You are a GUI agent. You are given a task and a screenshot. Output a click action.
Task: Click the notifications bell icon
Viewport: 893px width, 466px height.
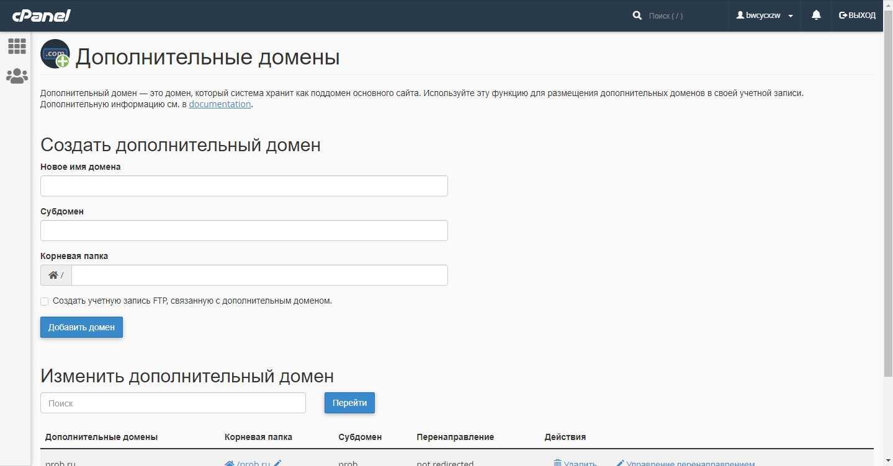816,15
